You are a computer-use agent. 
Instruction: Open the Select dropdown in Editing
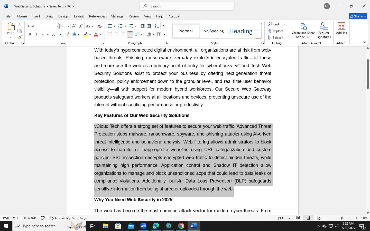click(x=276, y=37)
